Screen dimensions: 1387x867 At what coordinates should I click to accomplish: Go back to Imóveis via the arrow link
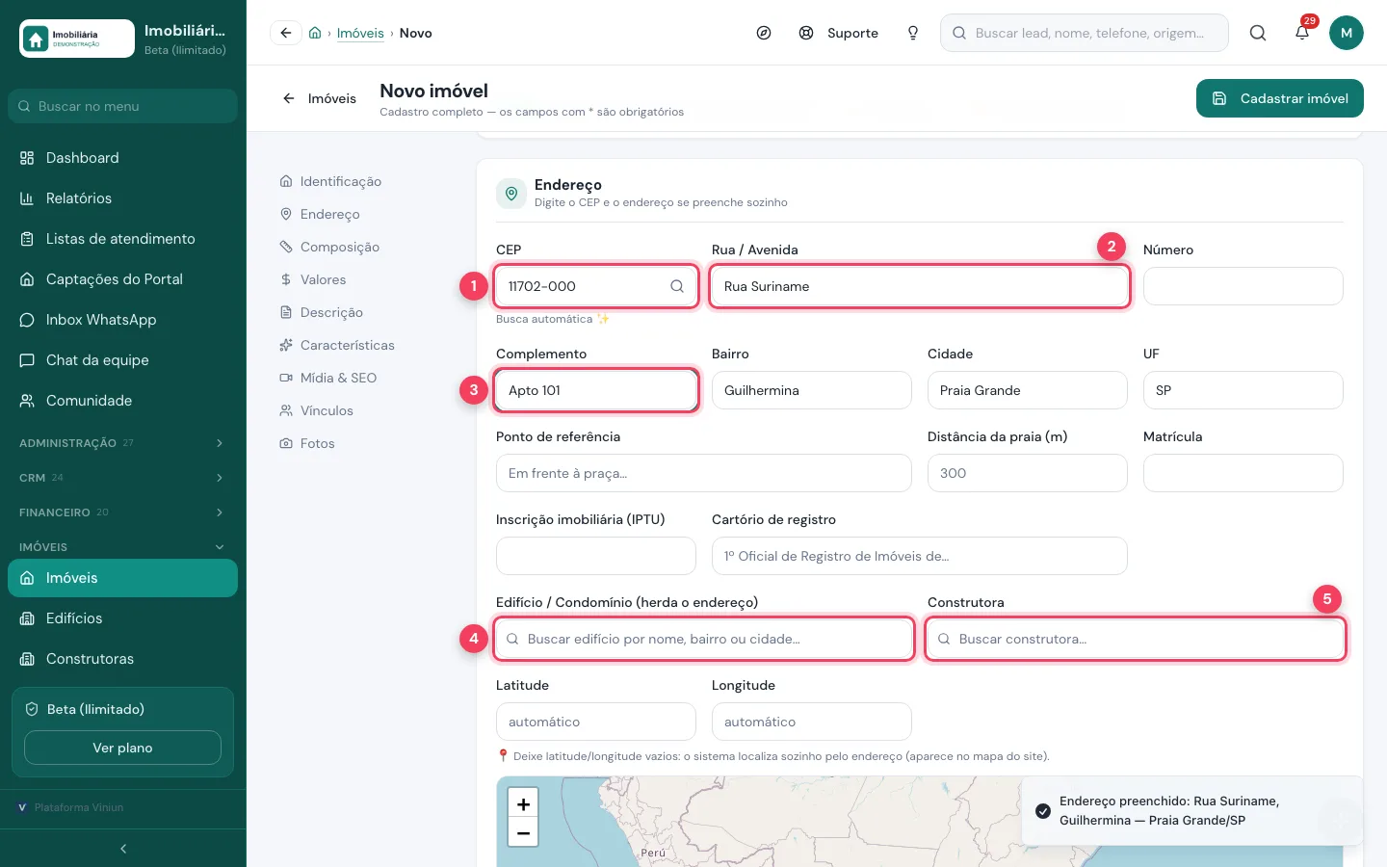319,98
